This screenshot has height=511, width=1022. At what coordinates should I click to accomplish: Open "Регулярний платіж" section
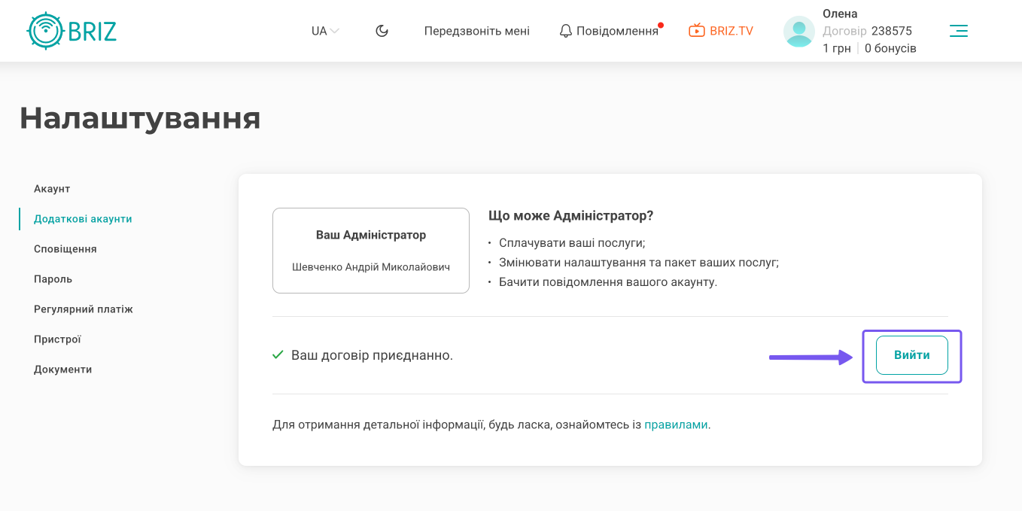click(x=84, y=309)
